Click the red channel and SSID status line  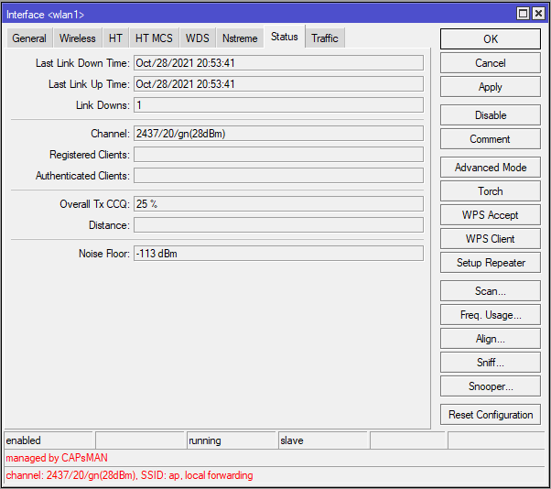click(x=129, y=475)
